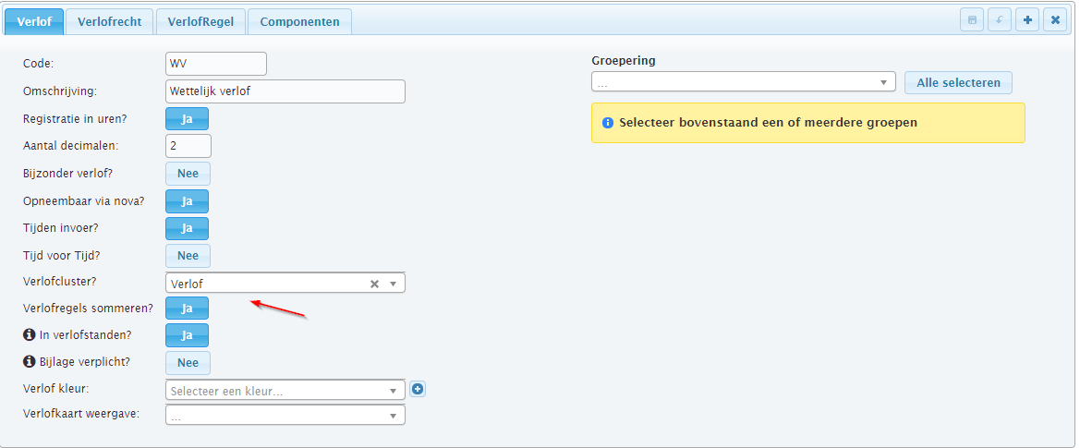Open the Verlof kleur color selector
Screen dimensions: 1080x448
tap(285, 390)
